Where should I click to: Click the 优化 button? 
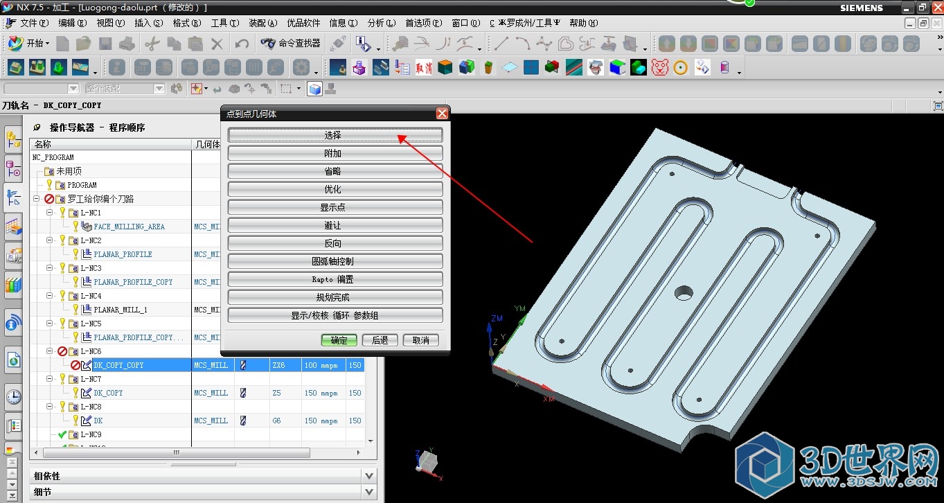tap(335, 189)
